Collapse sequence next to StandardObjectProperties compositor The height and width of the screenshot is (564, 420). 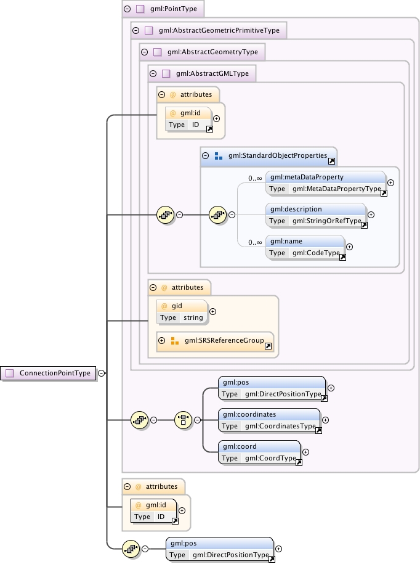tap(180, 215)
